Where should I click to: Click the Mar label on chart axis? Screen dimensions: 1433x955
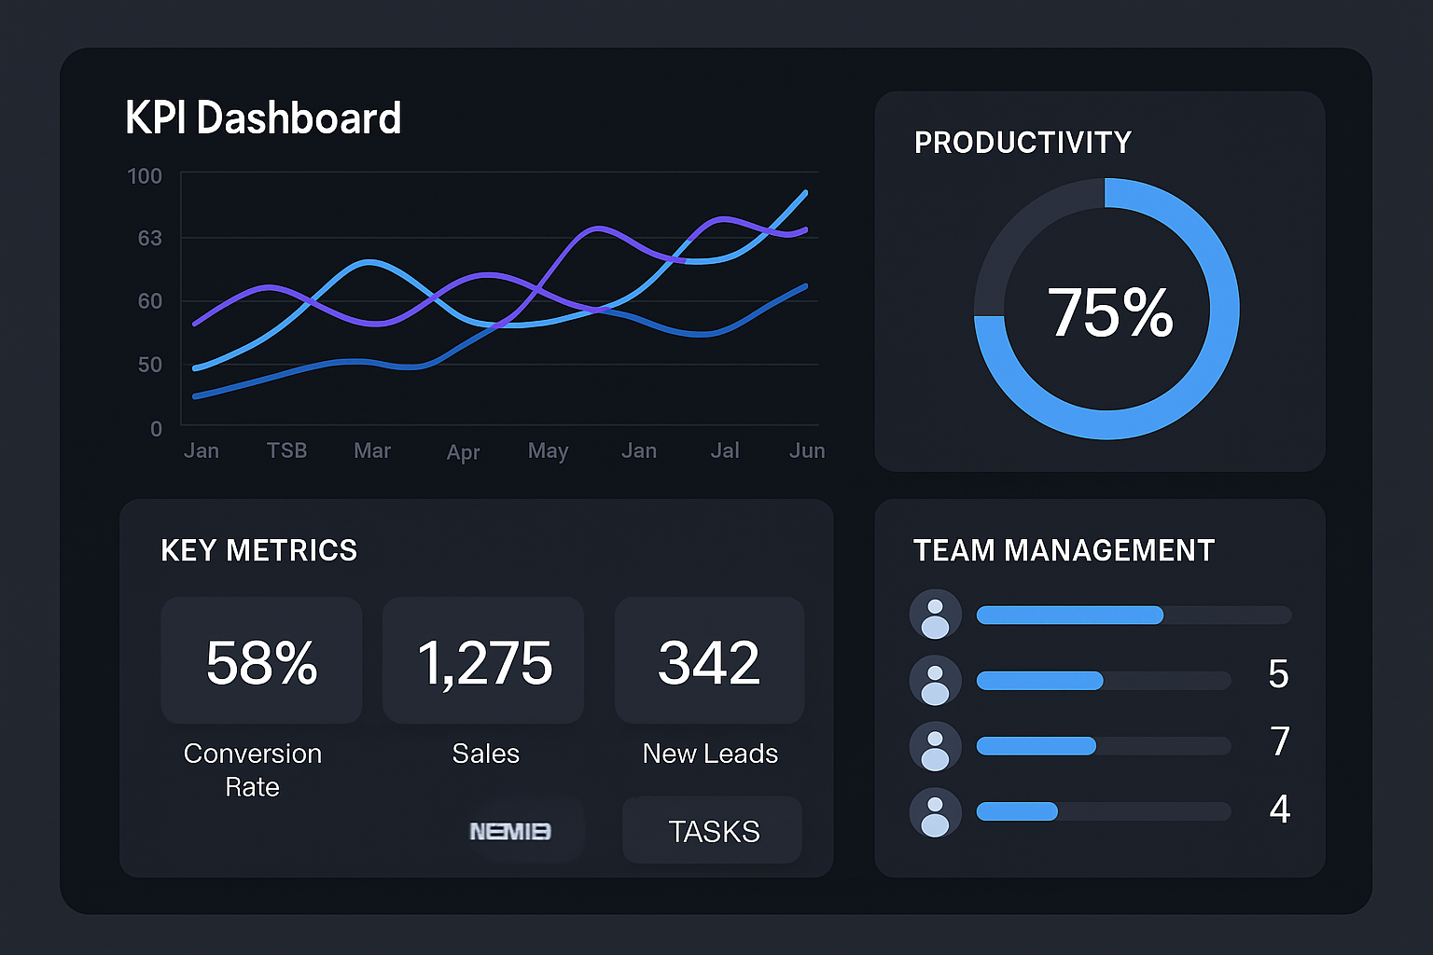372,451
